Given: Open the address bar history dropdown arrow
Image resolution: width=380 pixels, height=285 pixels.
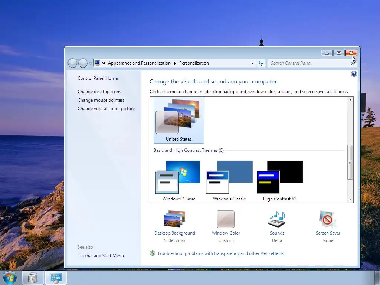Looking at the screenshot, I should coord(252,63).
